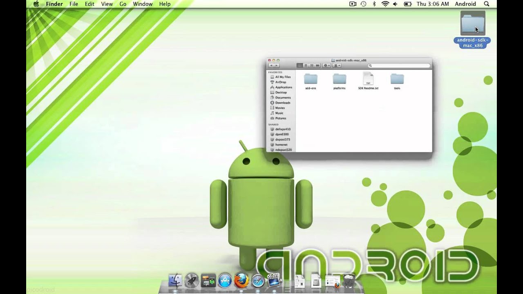Open the Finder menu
Viewport: 523px width, 294px height.
[54, 4]
